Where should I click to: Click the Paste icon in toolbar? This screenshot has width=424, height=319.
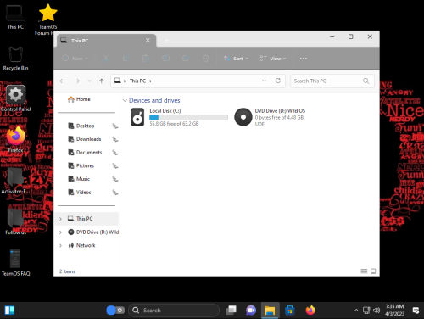(x=146, y=59)
